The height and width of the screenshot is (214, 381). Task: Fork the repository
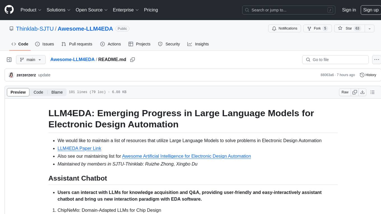tap(317, 29)
